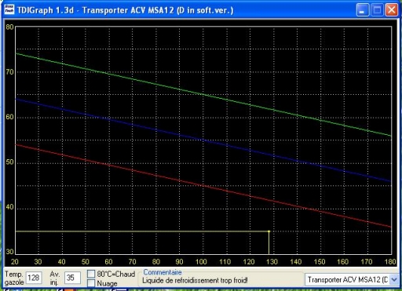This screenshot has height=291, width=402.
Task: Click the 80 label on y-axis
Action: [x=9, y=27]
